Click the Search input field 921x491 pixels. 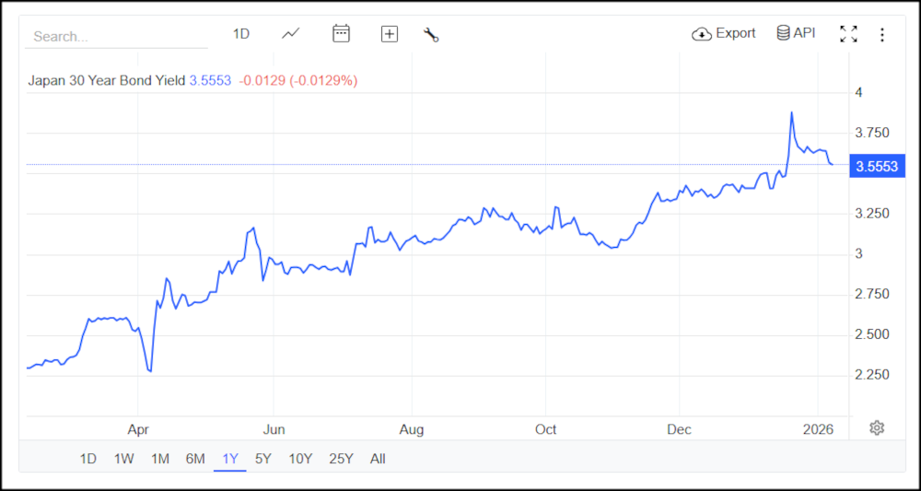click(118, 37)
